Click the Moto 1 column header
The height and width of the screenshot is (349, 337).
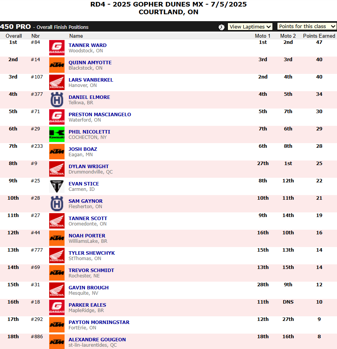pos(262,36)
